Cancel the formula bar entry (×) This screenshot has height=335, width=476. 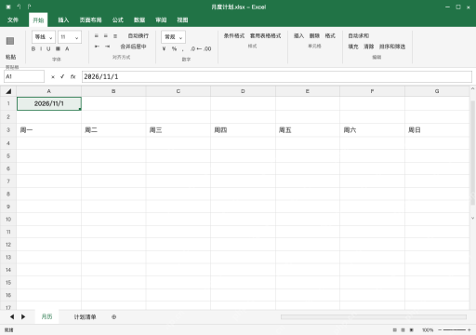[53, 76]
